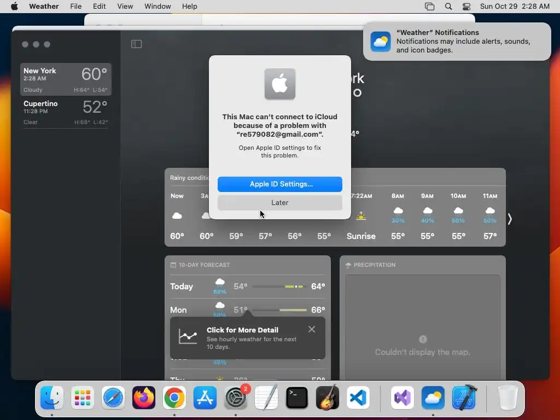Show later hours with the right chevron
Image resolution: width=560 pixels, height=420 pixels.
pos(510,219)
